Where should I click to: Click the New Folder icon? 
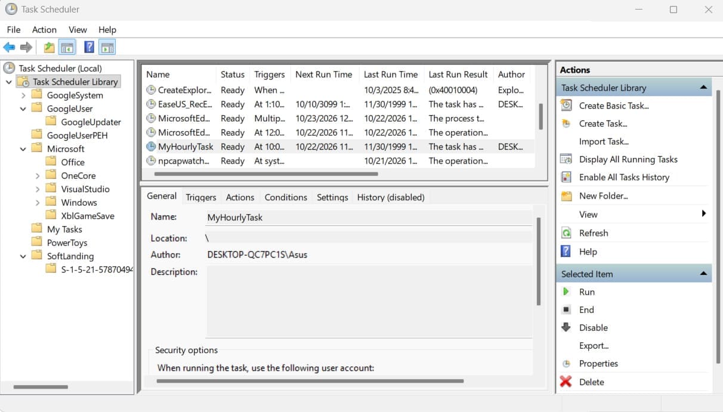566,196
